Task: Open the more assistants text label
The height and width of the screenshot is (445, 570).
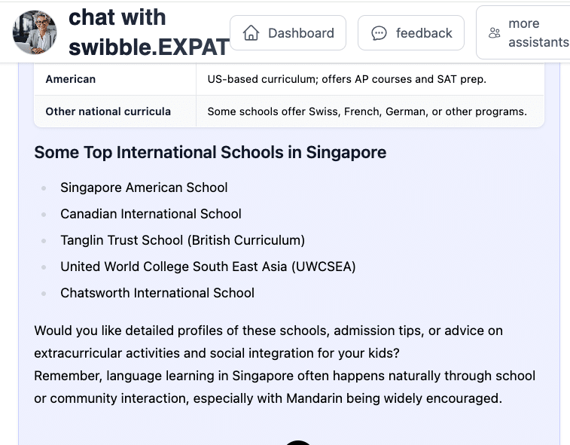Action: pos(538,33)
